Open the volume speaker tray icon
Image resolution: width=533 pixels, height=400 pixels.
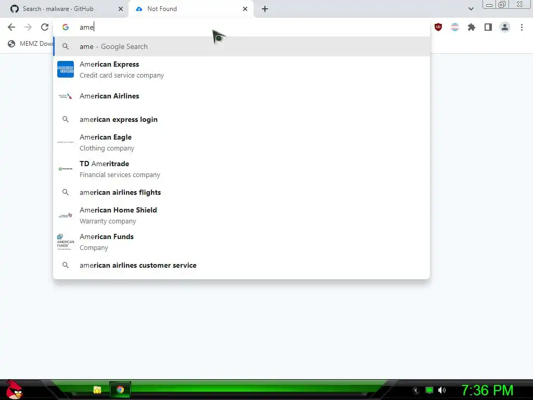(441, 390)
